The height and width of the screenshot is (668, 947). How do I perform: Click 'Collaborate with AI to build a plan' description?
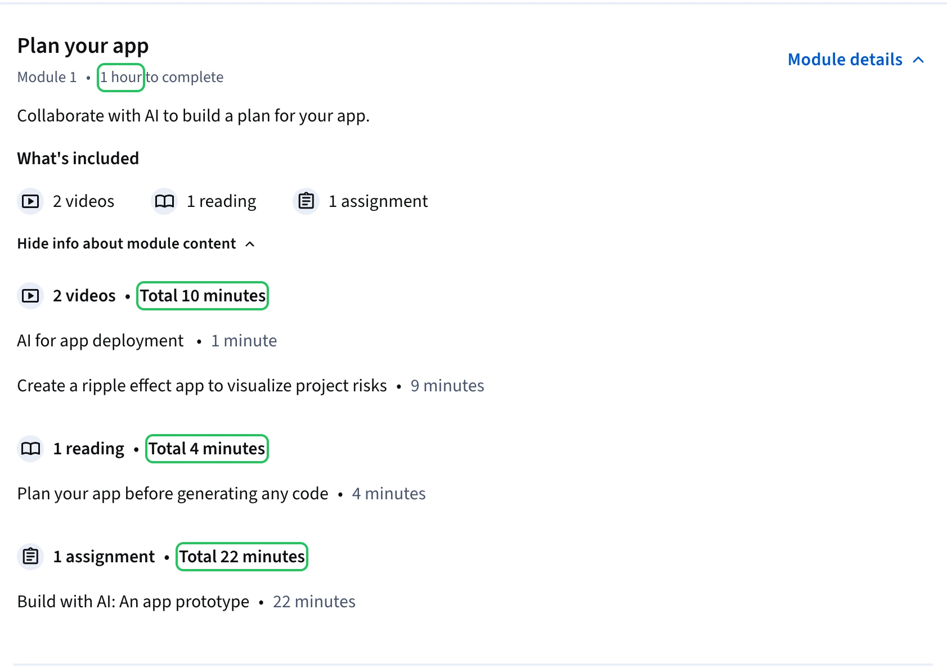[x=193, y=116]
